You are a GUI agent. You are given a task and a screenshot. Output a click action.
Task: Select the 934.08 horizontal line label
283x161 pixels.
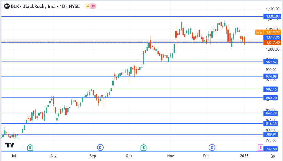point(272,76)
